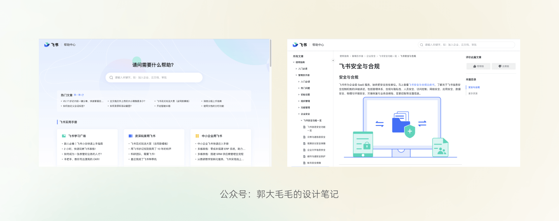Viewport: 559px width, 221px height.
Task: Click the magnifier icon in the homepage search box
Action: [111, 78]
